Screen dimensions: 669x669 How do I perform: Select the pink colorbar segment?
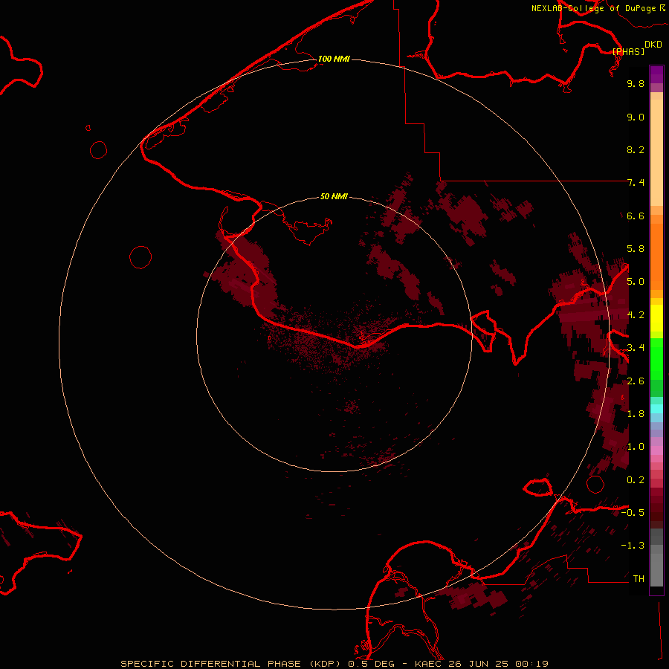[x=656, y=450]
